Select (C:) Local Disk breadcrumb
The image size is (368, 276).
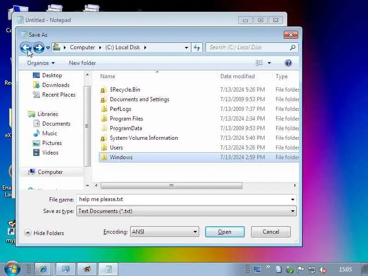pos(122,47)
